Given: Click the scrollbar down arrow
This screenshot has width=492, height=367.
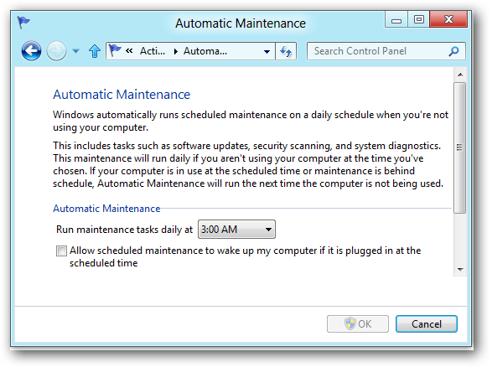Looking at the screenshot, I should 460,270.
